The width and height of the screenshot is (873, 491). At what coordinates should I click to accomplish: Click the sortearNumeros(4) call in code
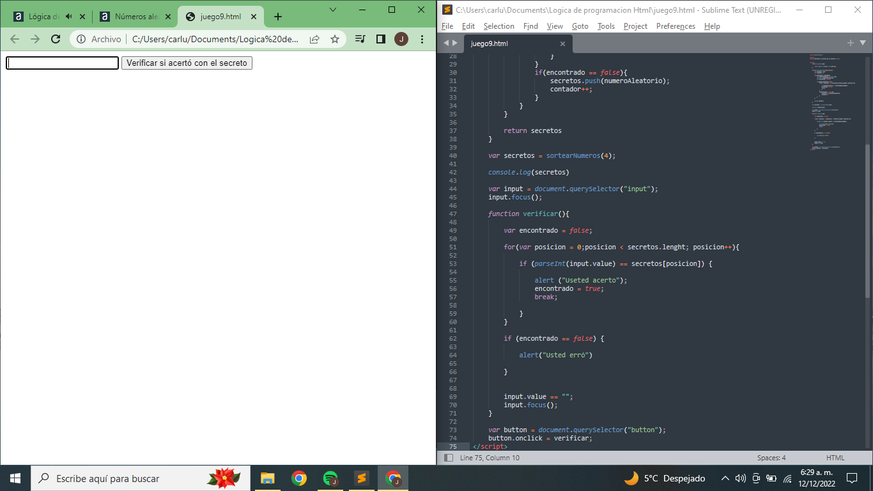pyautogui.click(x=580, y=155)
